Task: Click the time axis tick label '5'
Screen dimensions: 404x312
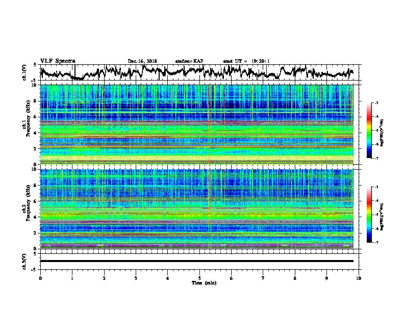Action: [x=199, y=278]
